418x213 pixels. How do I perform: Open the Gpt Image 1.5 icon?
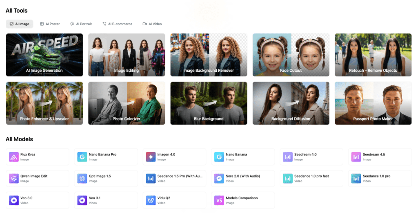pyautogui.click(x=82, y=178)
